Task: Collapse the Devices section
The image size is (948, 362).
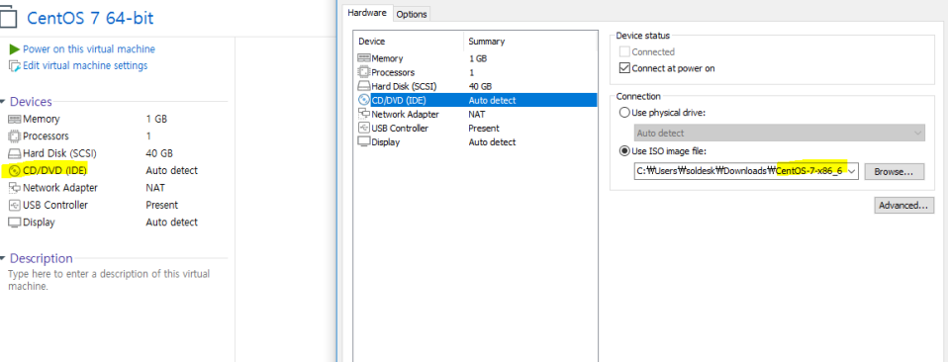Action: (x=3, y=102)
